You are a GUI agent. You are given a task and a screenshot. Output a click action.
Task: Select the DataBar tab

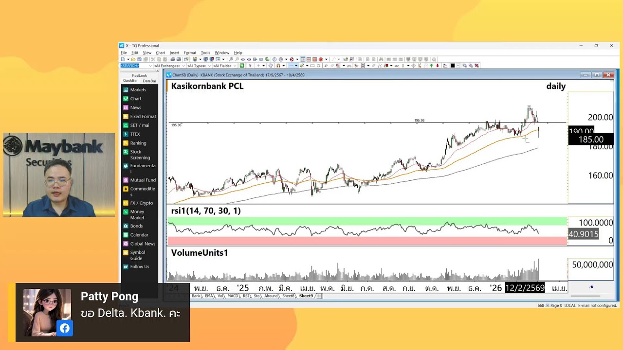tap(149, 81)
